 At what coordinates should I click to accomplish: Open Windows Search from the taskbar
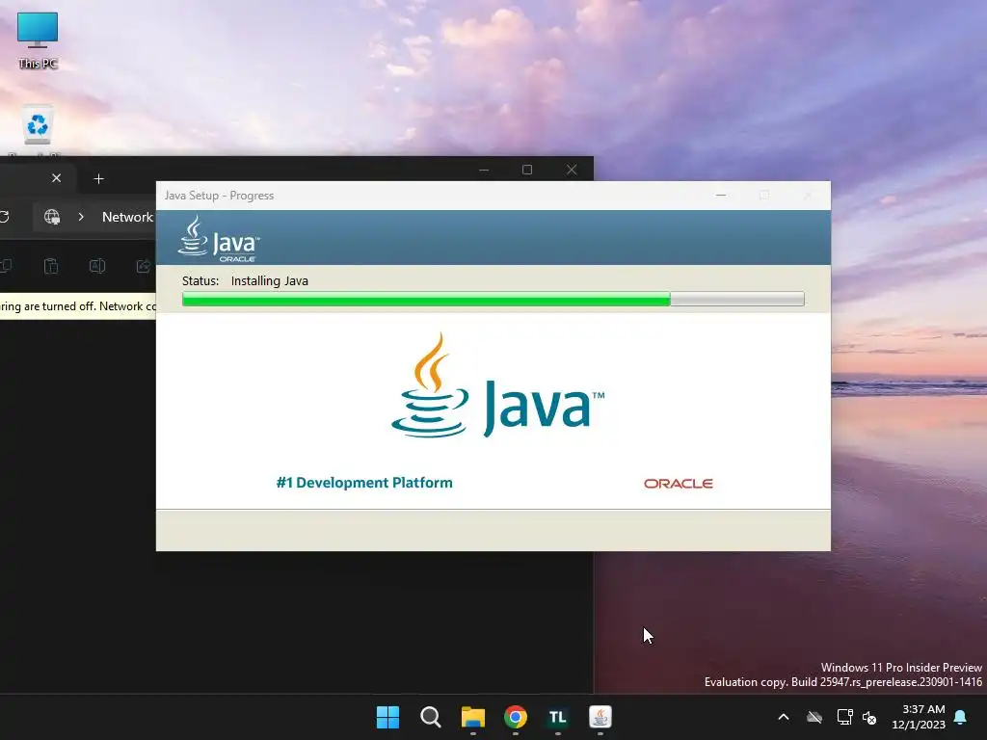tap(431, 717)
